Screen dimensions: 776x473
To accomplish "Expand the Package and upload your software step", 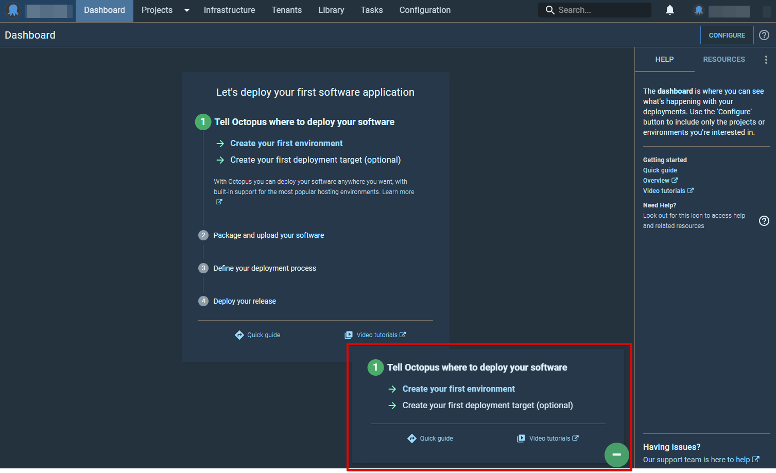I will [x=269, y=235].
